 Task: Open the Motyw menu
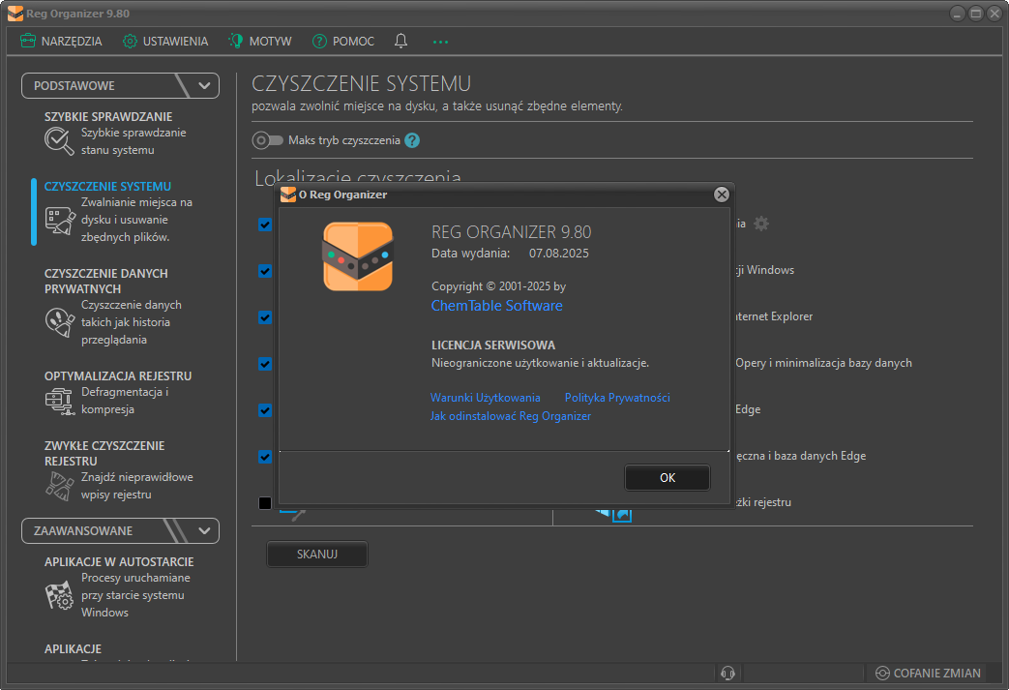click(x=260, y=42)
